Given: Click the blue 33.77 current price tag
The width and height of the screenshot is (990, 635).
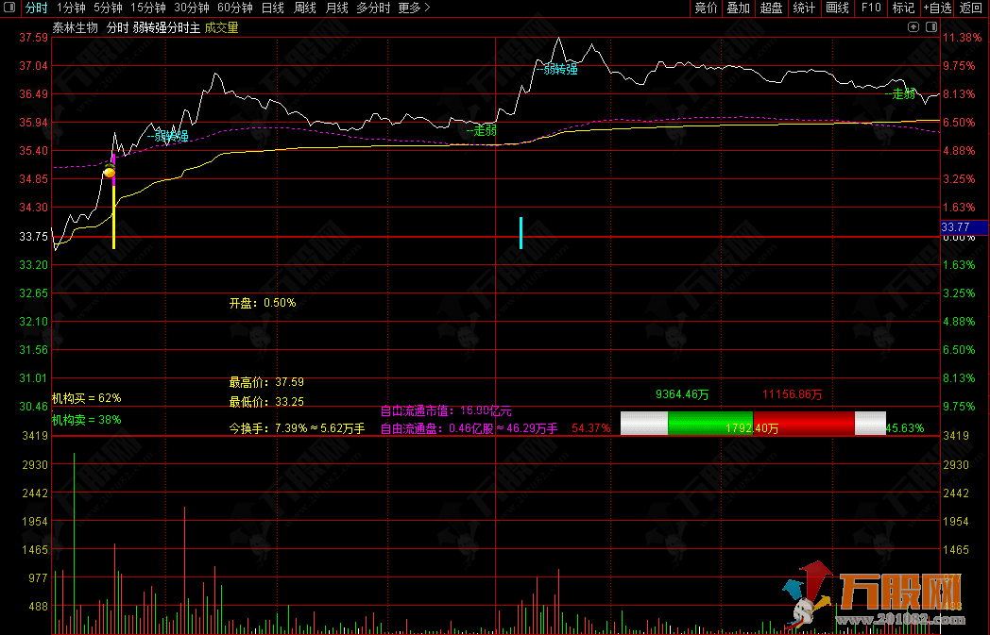Looking at the screenshot, I should pos(964,227).
